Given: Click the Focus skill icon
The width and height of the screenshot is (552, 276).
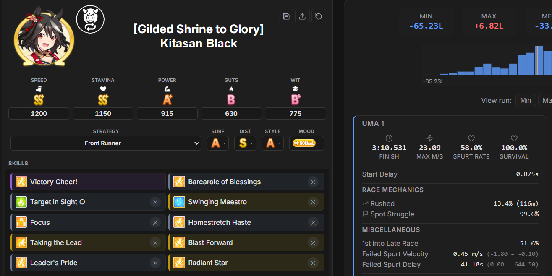Looking at the screenshot, I should (21, 222).
